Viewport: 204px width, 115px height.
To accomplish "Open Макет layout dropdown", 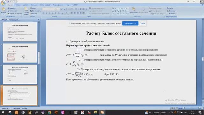I will 34,8.
